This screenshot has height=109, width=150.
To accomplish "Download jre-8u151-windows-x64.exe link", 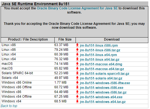I will point(101,97).
